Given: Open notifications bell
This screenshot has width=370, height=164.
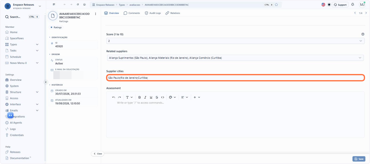Looking at the screenshot, I should 353,5.
